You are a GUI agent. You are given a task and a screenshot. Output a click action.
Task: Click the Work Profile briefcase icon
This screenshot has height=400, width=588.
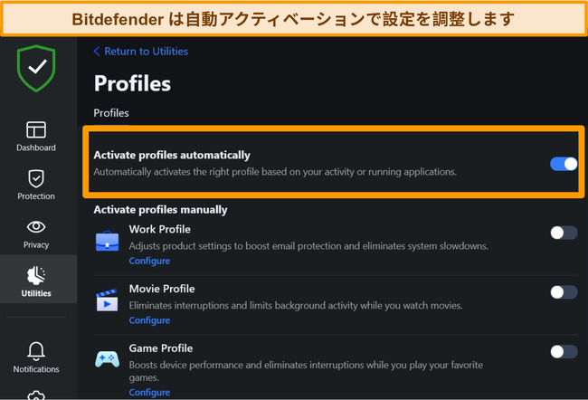(x=108, y=241)
